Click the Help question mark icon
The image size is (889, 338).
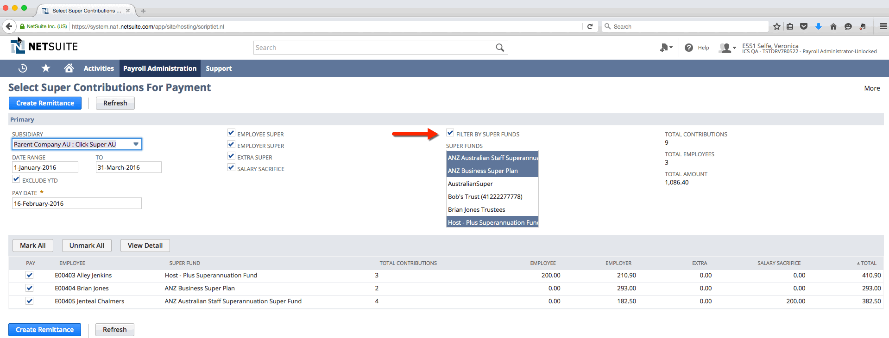[x=689, y=48]
